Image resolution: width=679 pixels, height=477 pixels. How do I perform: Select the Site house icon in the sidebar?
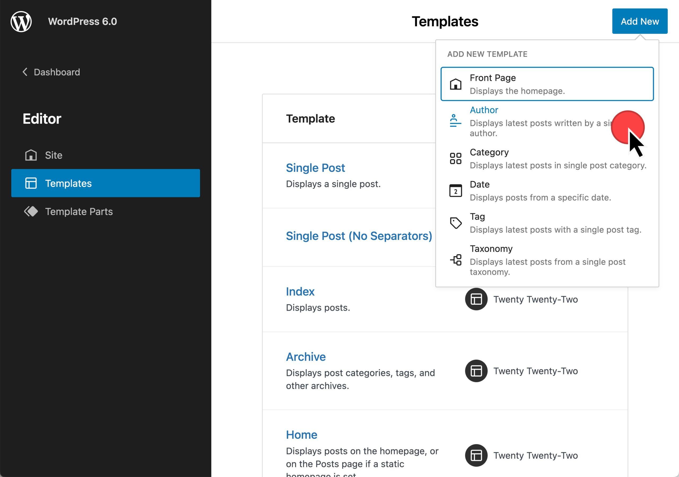31,155
